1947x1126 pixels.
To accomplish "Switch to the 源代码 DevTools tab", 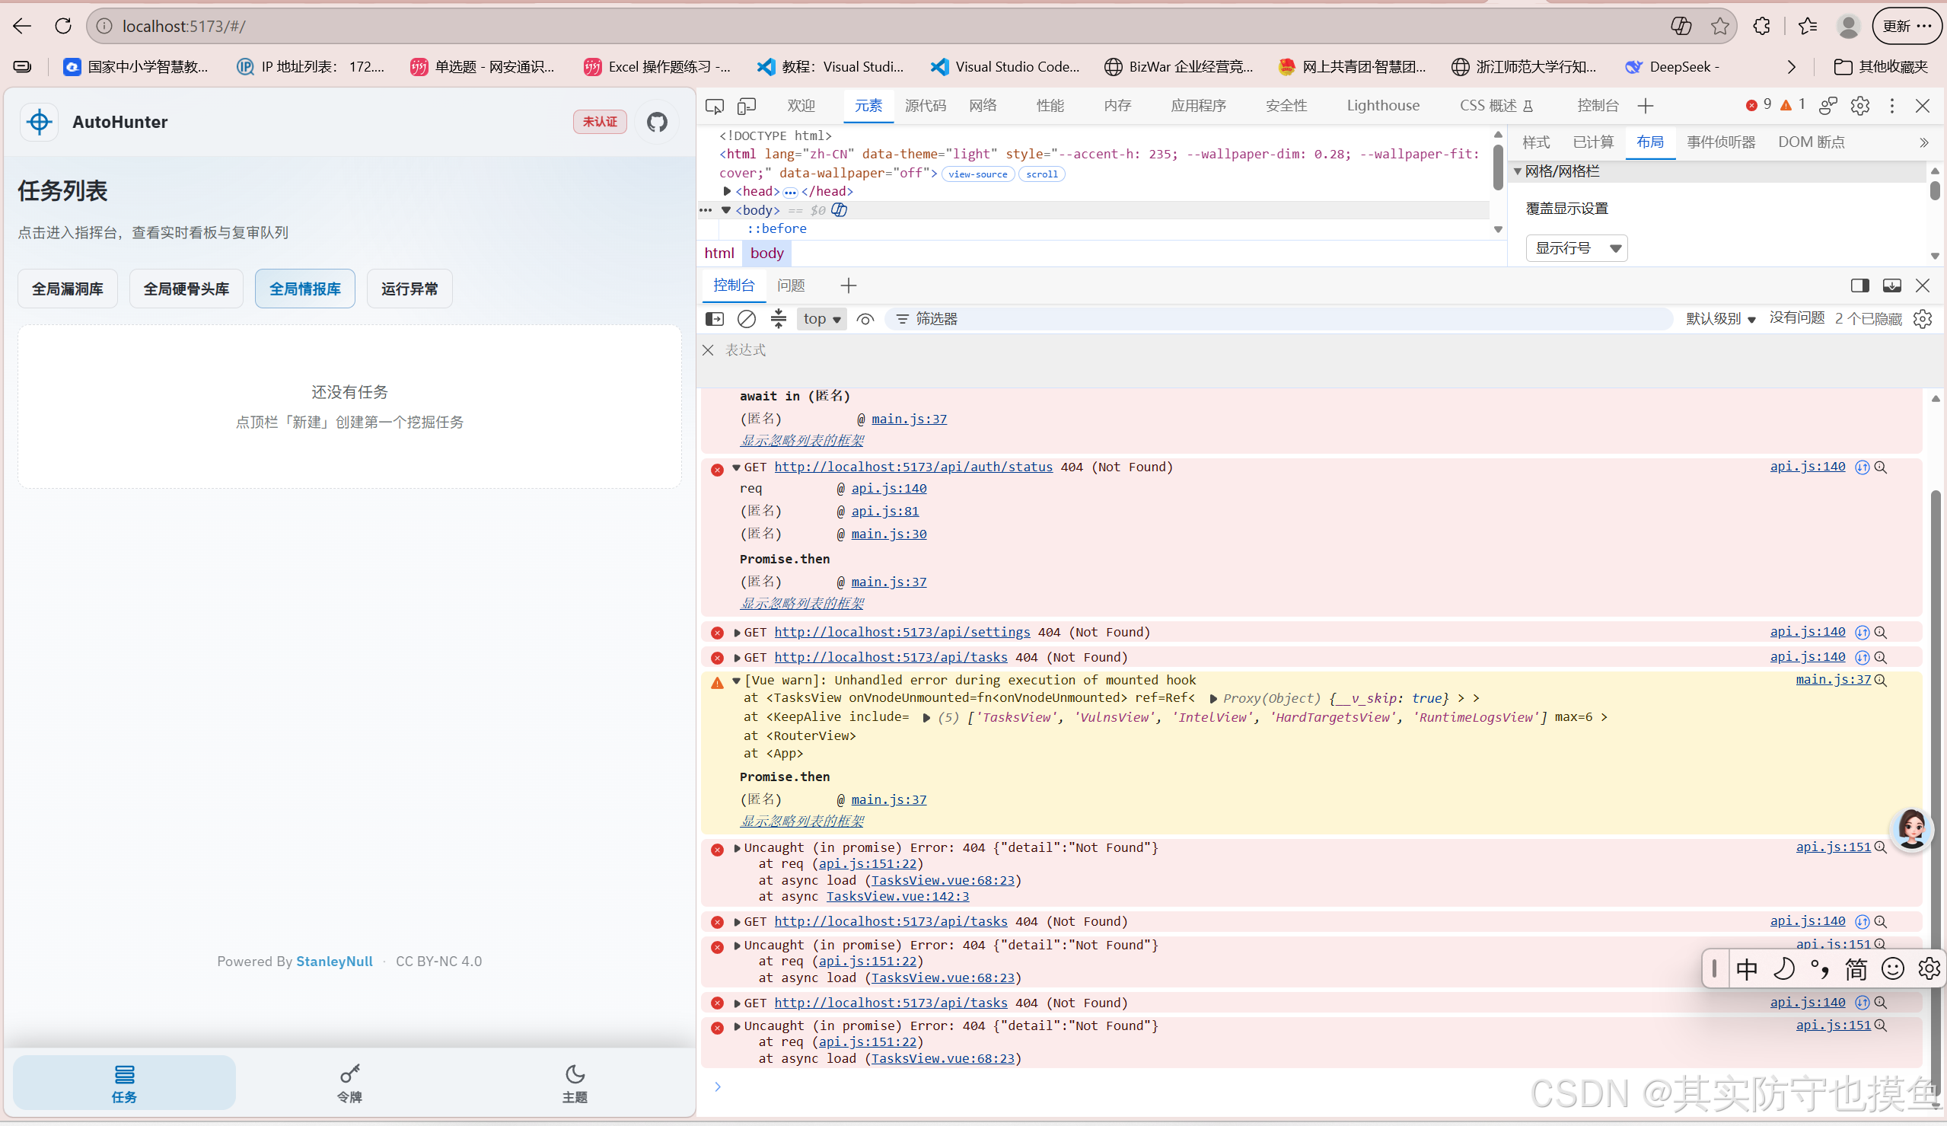I will click(925, 106).
